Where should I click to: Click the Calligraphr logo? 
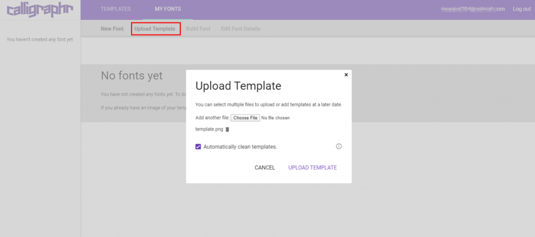click(x=40, y=10)
